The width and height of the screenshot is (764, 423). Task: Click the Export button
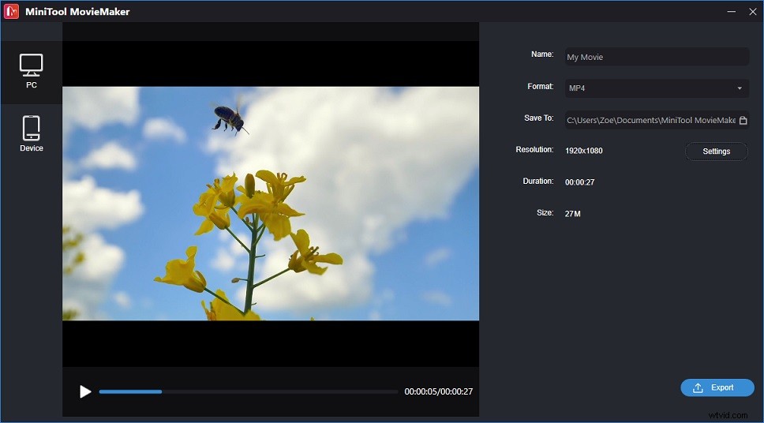tap(717, 387)
